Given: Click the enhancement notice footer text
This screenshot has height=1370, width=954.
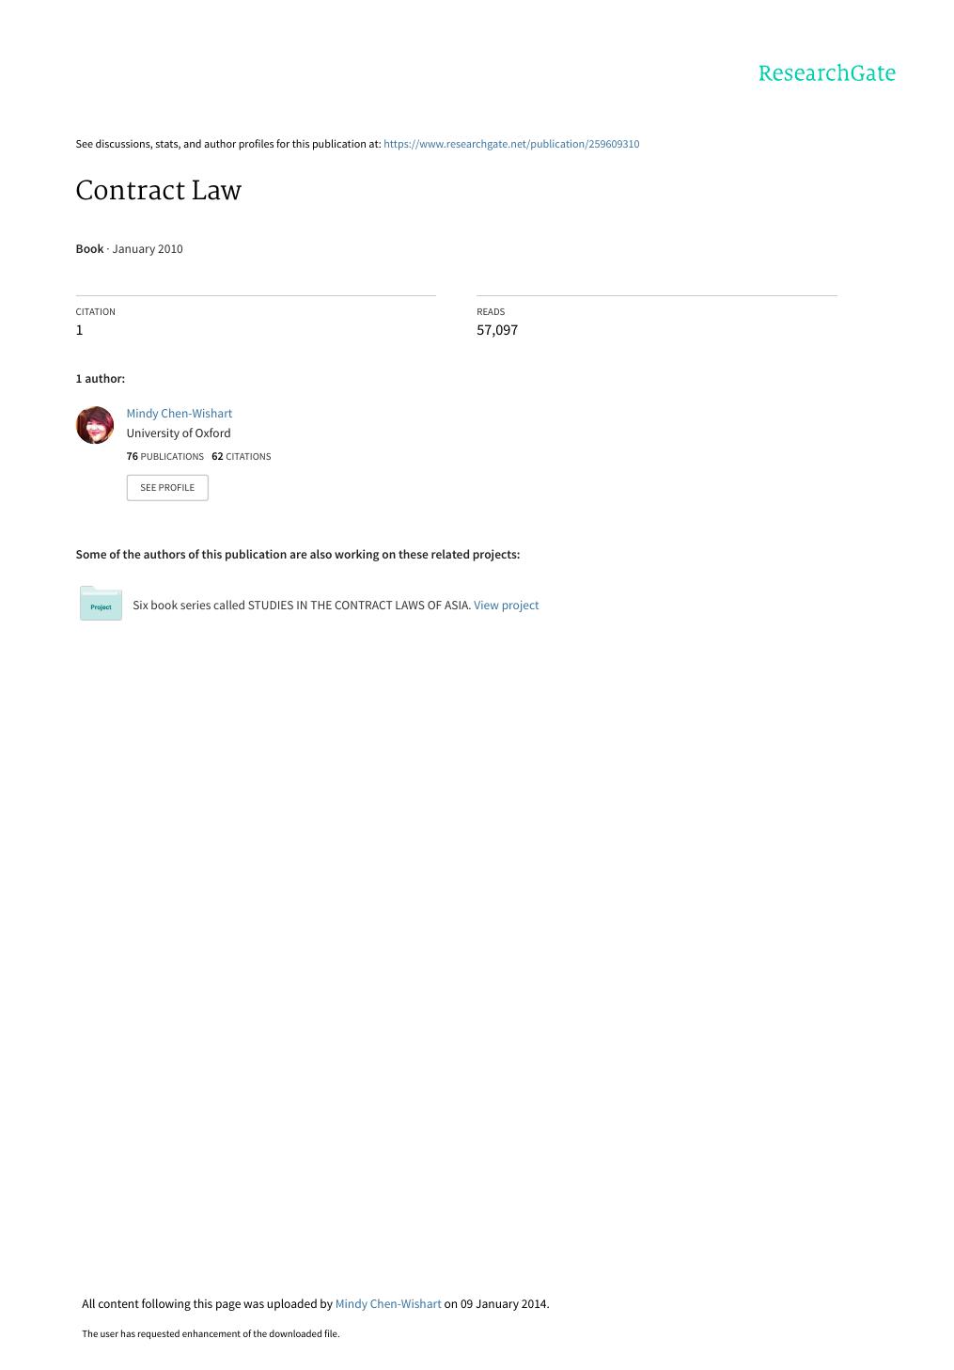Looking at the screenshot, I should click(x=211, y=1334).
